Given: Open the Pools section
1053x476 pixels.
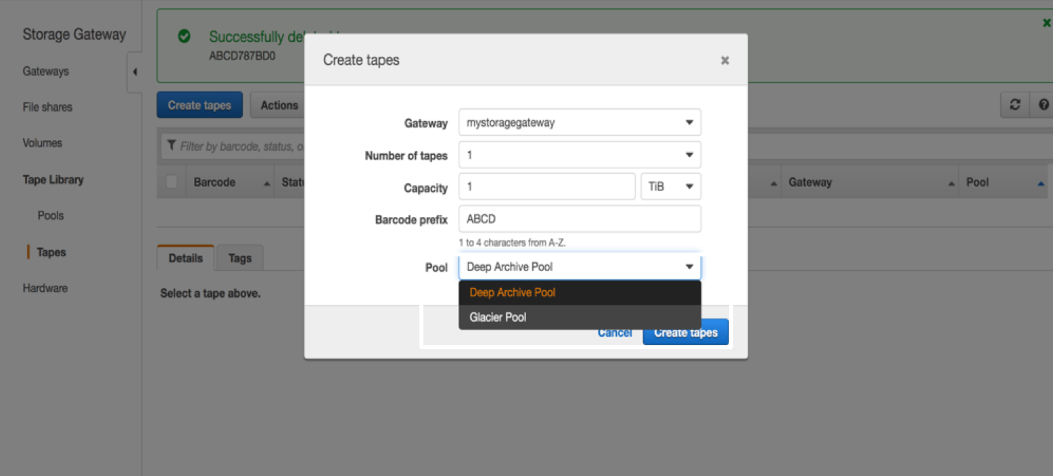Looking at the screenshot, I should [x=51, y=215].
